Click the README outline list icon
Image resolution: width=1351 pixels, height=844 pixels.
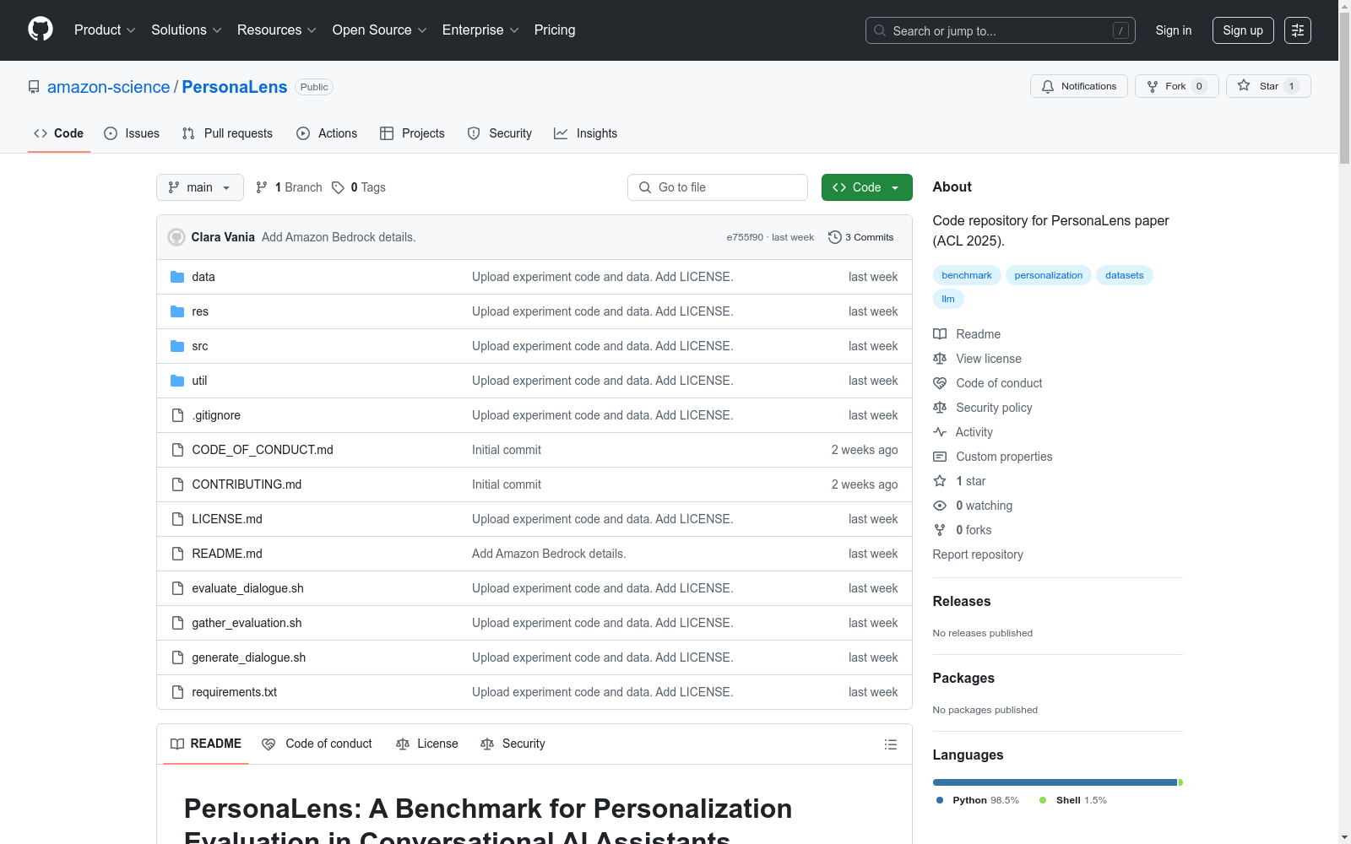[890, 744]
